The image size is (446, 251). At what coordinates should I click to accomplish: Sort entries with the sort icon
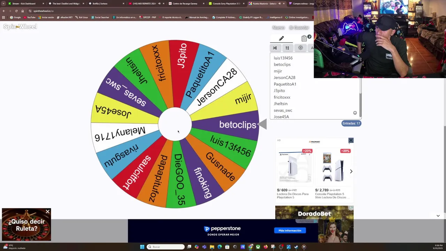[x=287, y=48]
